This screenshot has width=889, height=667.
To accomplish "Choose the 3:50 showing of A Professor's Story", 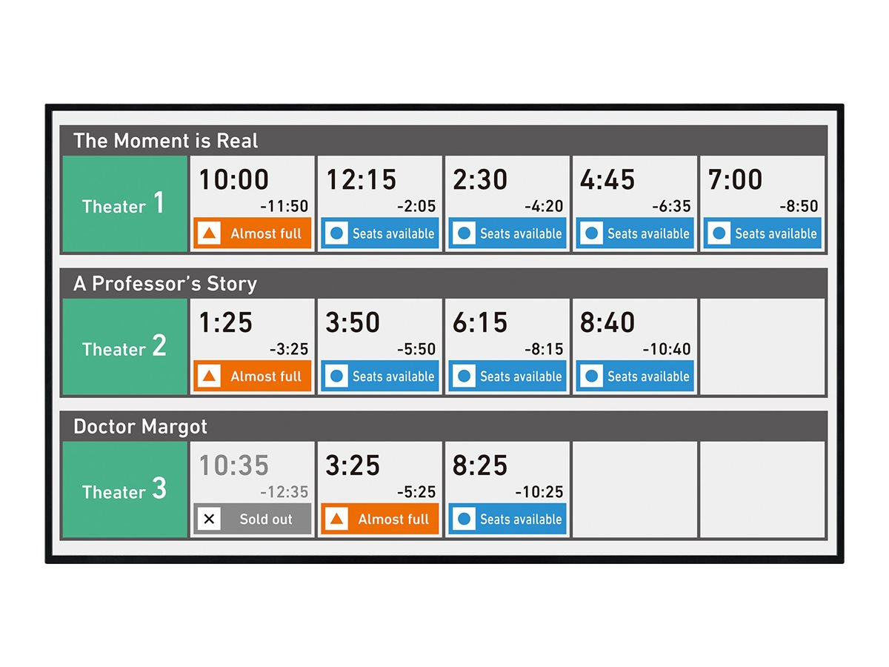I will 380,347.
